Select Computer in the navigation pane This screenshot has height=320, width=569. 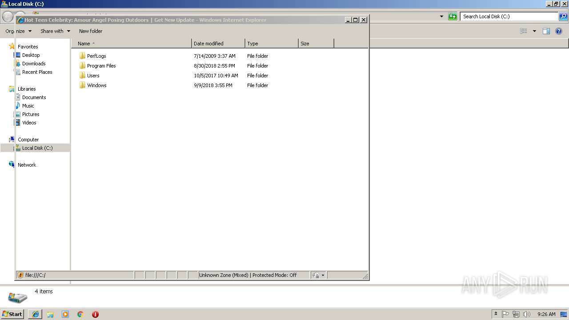28,140
